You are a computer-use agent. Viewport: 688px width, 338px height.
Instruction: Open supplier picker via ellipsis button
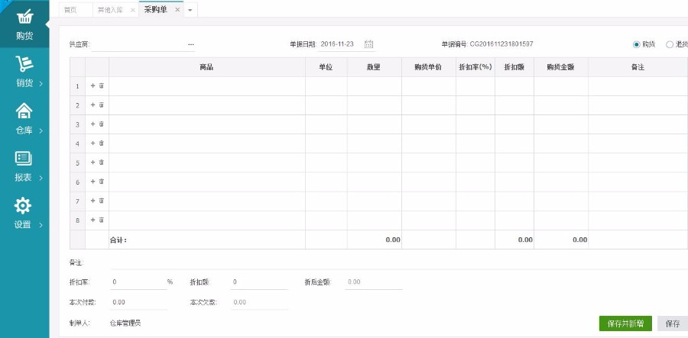[191, 44]
